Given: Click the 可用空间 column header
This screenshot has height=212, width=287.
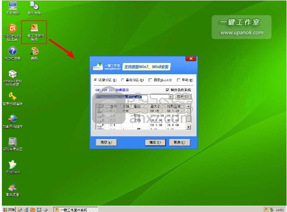Looking at the screenshot, I should 176,106.
